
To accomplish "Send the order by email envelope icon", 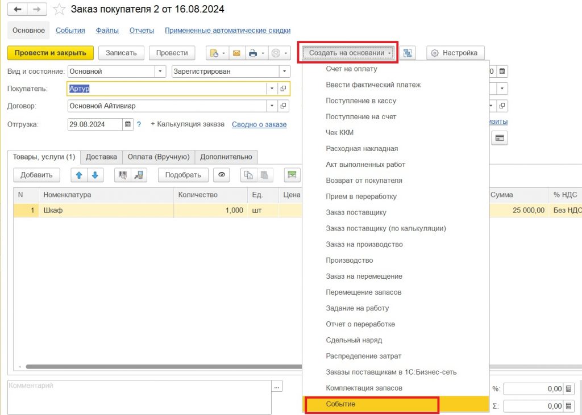I will click(x=236, y=53).
